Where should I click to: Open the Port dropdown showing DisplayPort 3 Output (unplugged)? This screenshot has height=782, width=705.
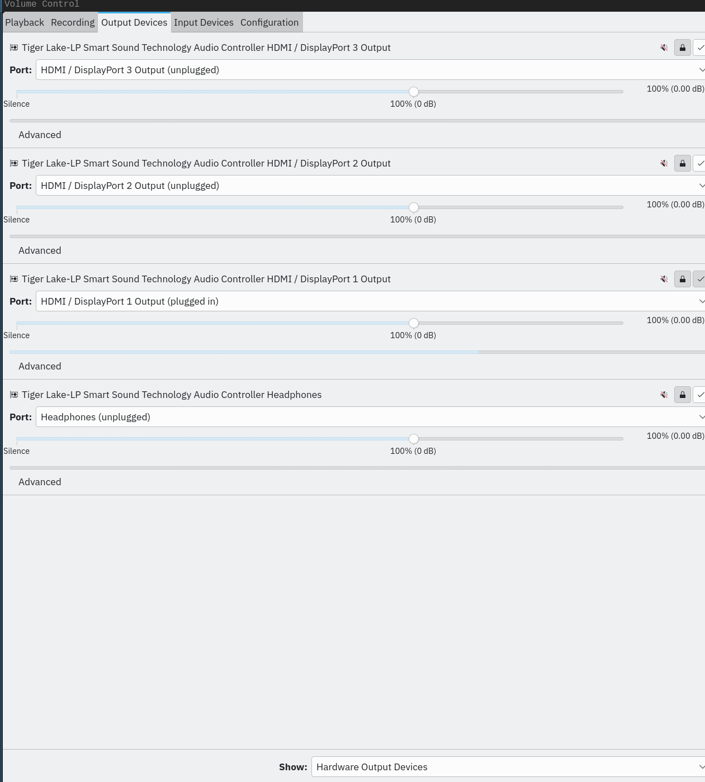tap(370, 70)
